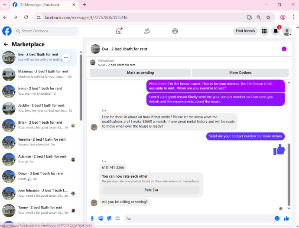Screen dimensions: 299x228
Task: Click the address bar URL
Action: pyautogui.click(x=86, y=17)
